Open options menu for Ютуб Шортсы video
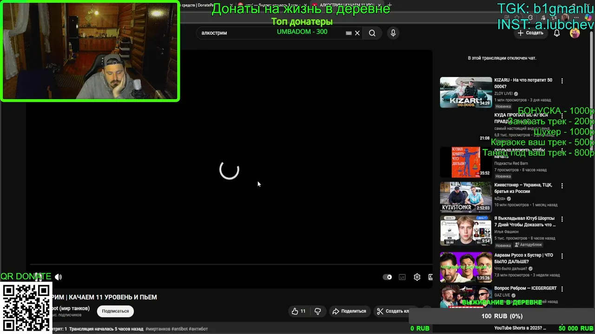595x334 pixels. pyautogui.click(x=562, y=219)
